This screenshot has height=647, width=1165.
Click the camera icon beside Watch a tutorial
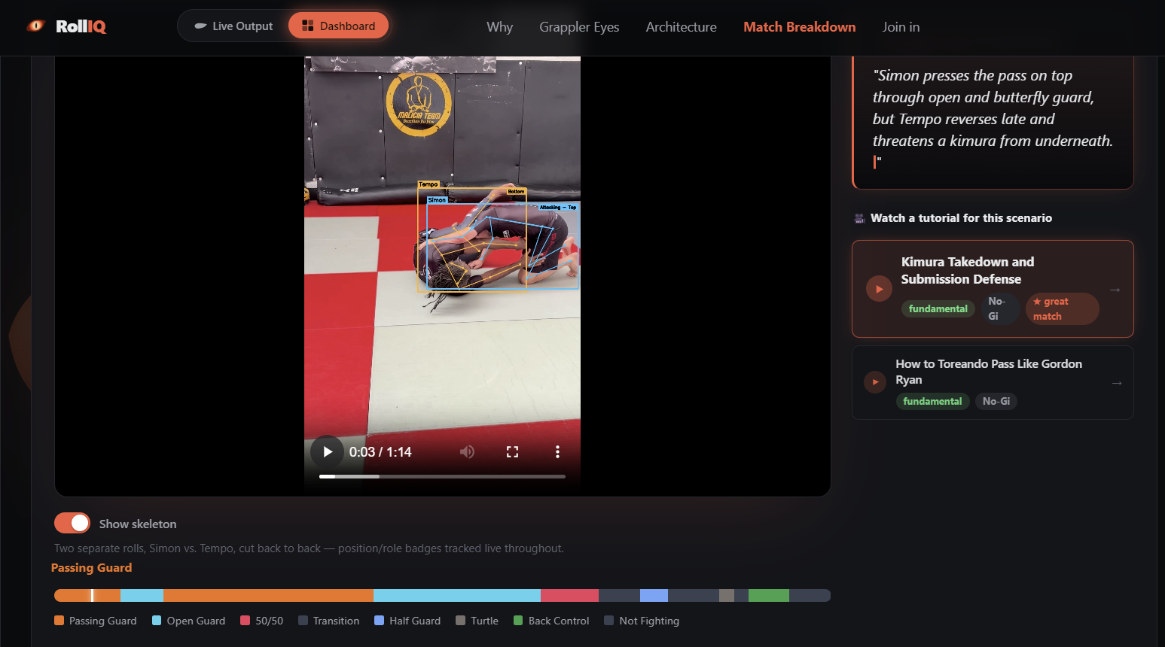point(859,218)
